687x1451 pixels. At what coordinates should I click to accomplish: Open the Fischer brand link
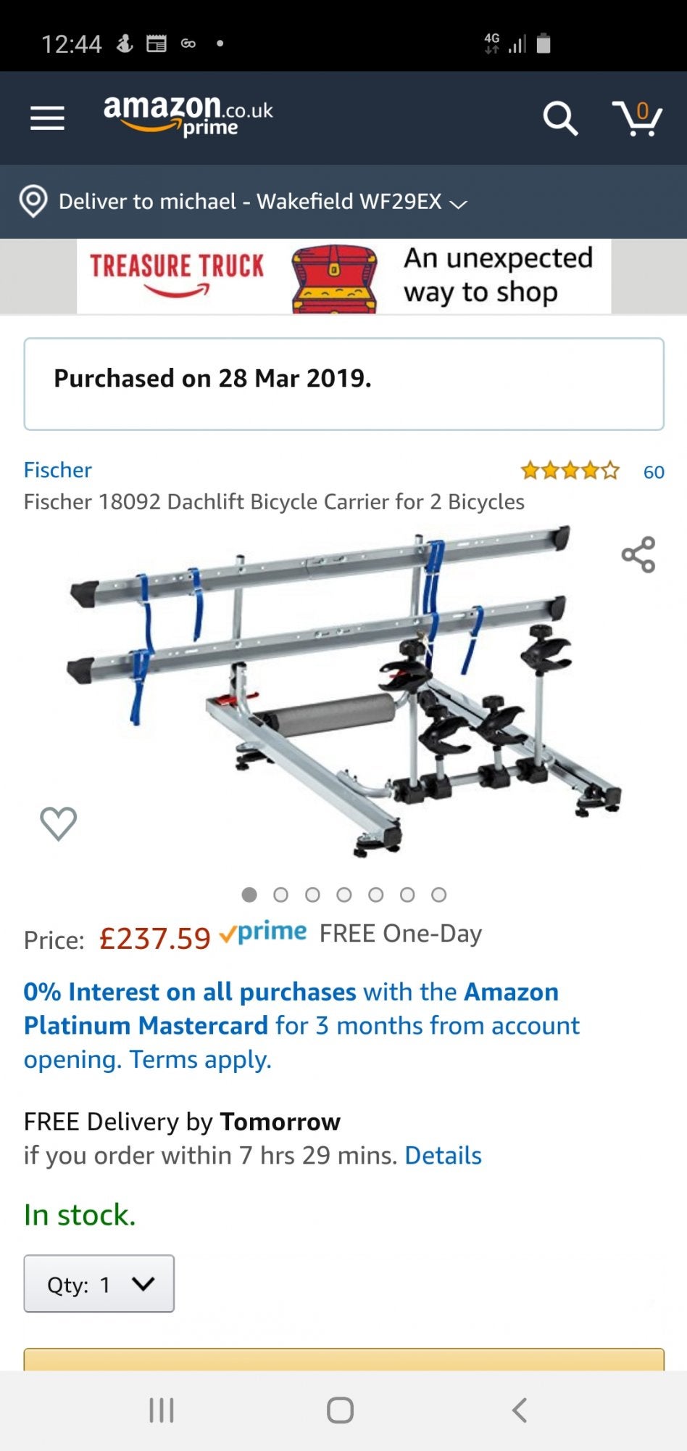(x=58, y=470)
